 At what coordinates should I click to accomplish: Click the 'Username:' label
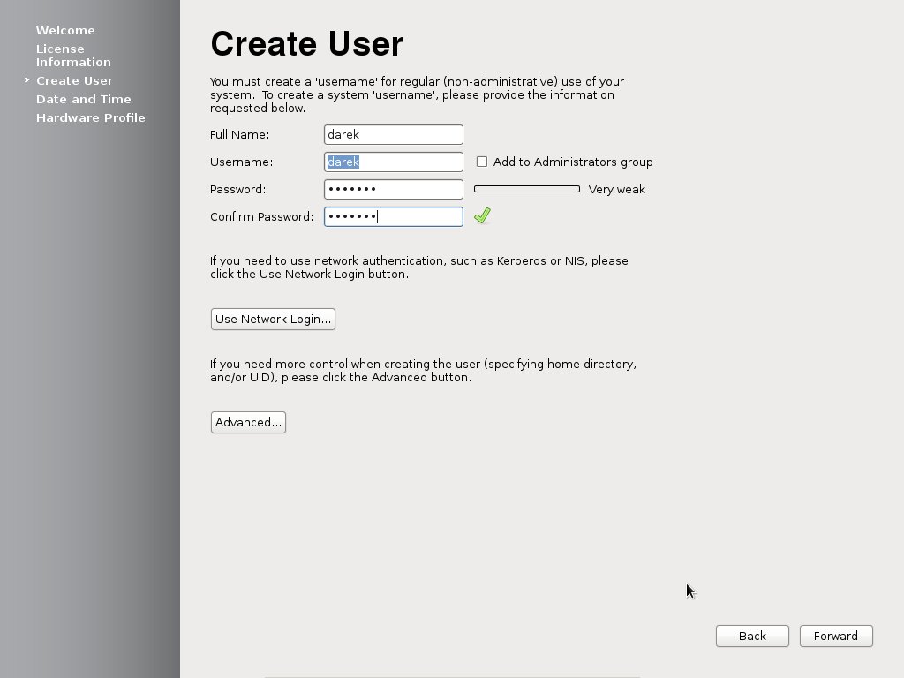(x=242, y=162)
